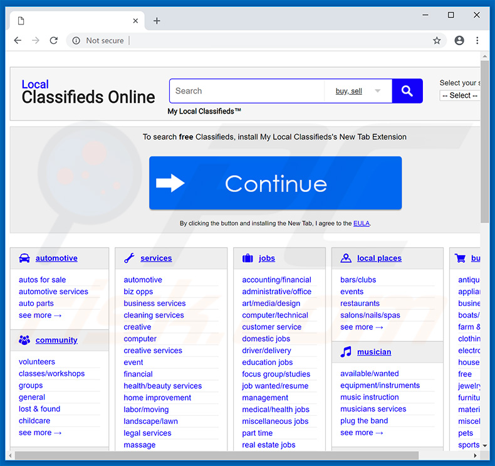Click the white arrow on Continue banner

(x=170, y=183)
